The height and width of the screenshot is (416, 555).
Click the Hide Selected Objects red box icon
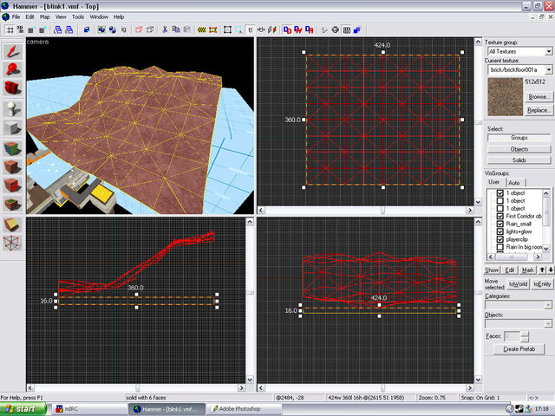139,30
